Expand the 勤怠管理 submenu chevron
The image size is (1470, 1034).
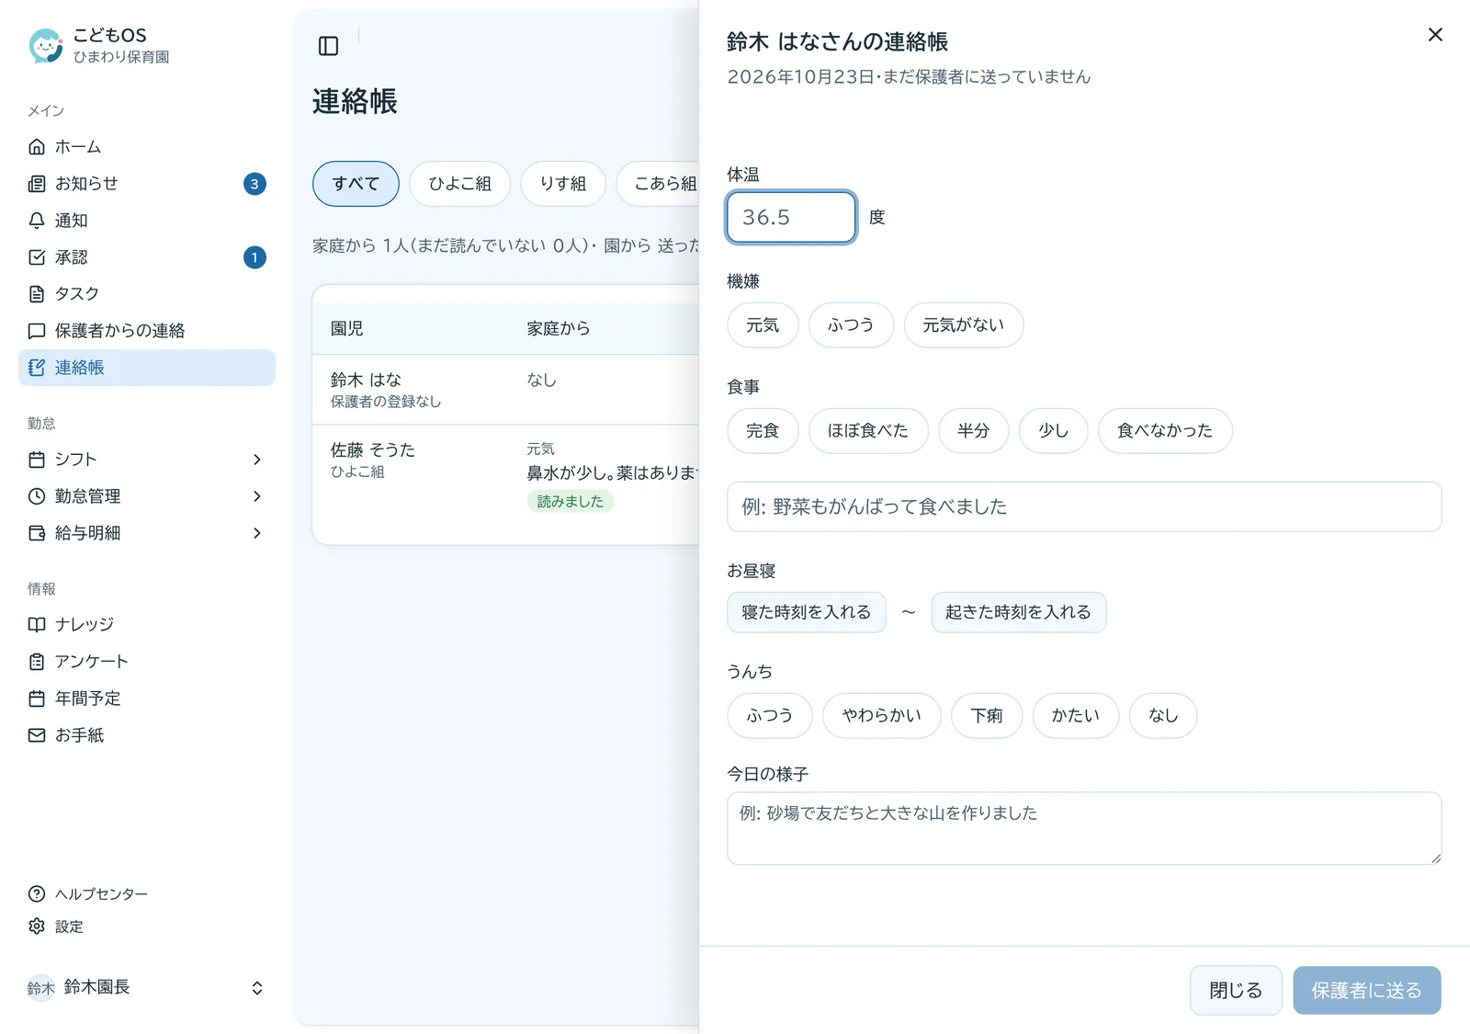click(257, 496)
